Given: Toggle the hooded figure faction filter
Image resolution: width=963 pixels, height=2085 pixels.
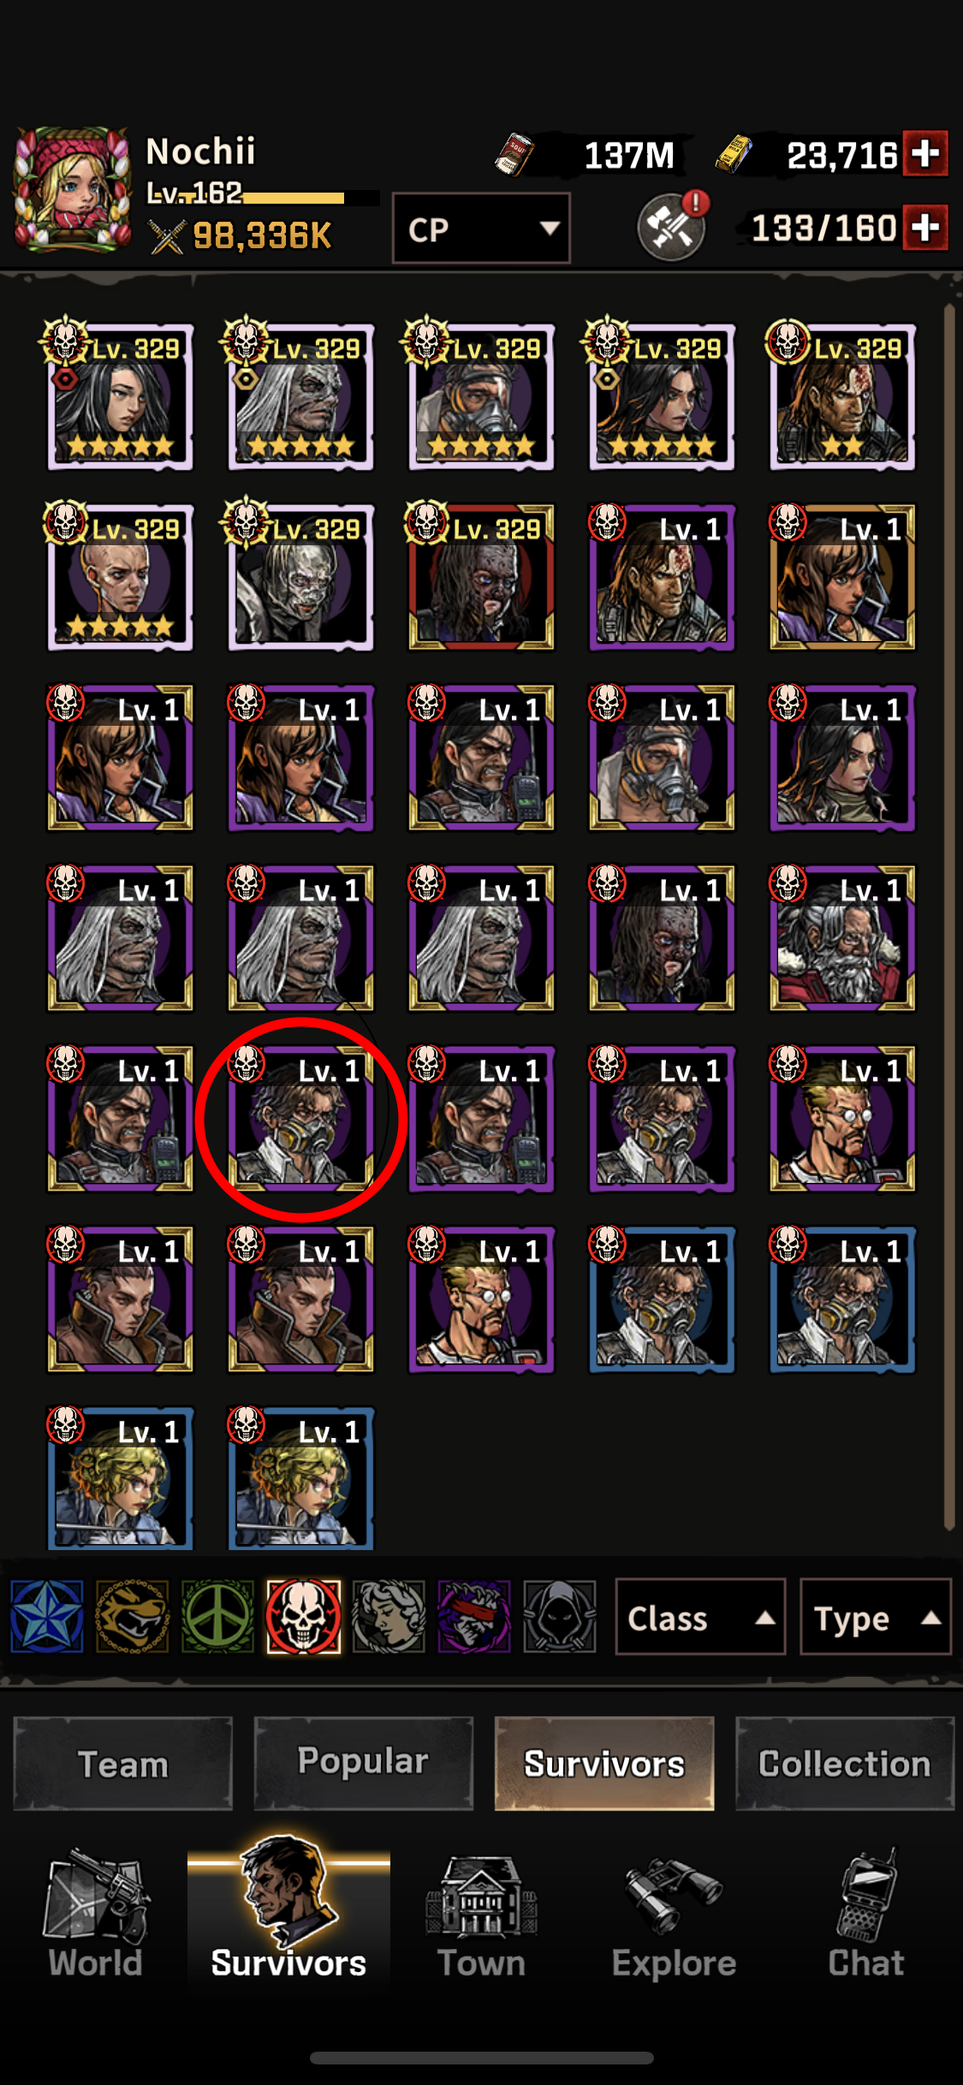Looking at the screenshot, I should [560, 1616].
